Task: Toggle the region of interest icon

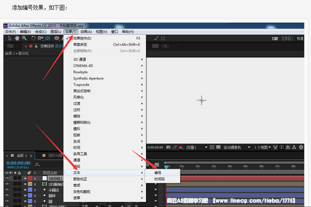Action: point(212,147)
